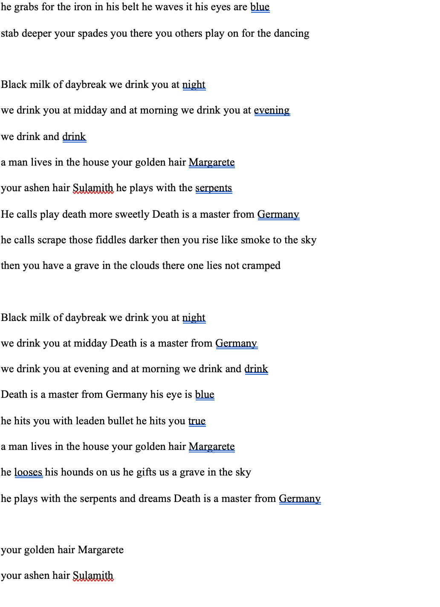
Task: Click the word "belt" in the first line
Action: 130,7
